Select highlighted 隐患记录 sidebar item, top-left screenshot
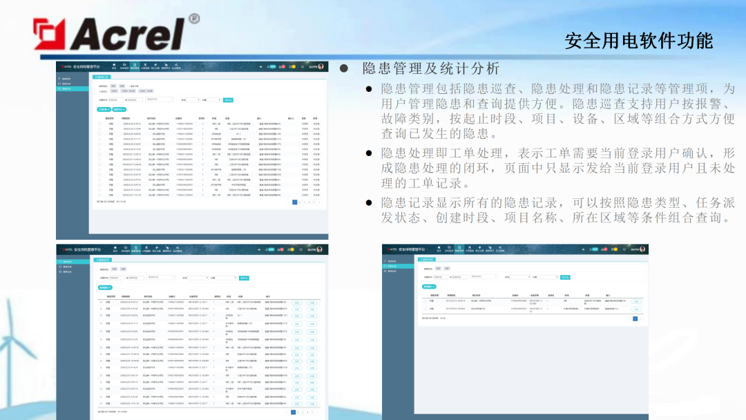Image resolution: width=746 pixels, height=420 pixels. (73, 88)
